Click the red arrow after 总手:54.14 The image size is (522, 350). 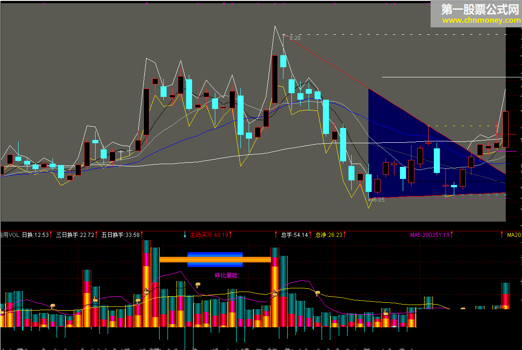tap(310, 235)
